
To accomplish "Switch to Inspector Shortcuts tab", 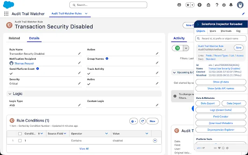I will [x=226, y=31].
